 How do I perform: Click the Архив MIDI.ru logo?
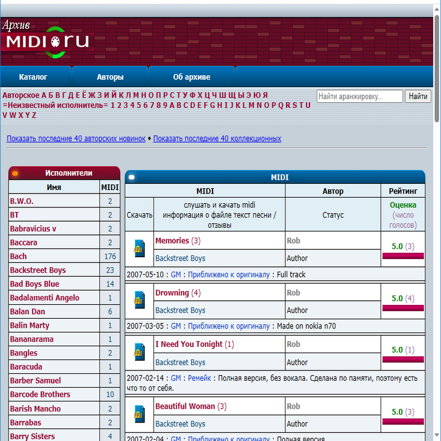pyautogui.click(x=47, y=40)
